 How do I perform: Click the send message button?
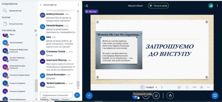pyautogui.click(x=77, y=95)
